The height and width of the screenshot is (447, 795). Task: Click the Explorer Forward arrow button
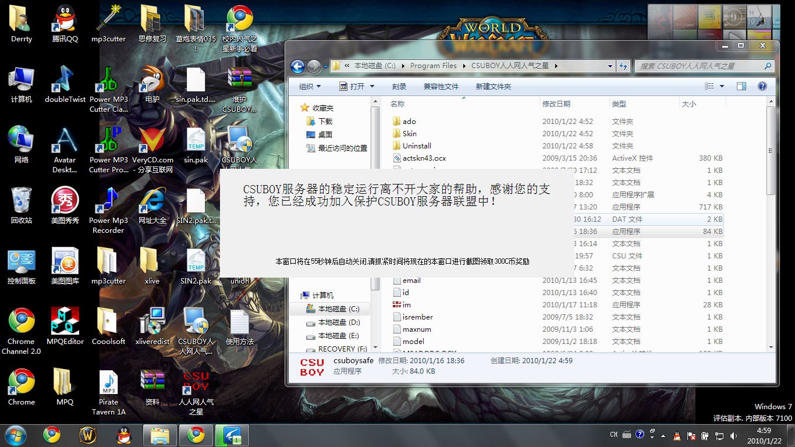coord(313,66)
